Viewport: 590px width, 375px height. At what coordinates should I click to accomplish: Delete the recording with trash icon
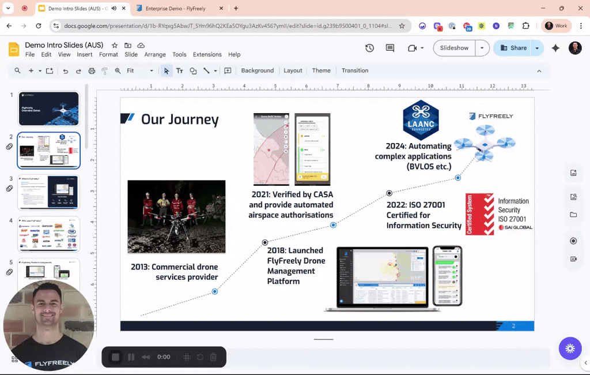tap(213, 357)
